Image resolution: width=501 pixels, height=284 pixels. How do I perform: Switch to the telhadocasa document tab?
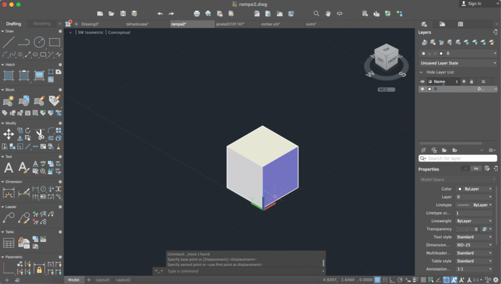click(x=137, y=24)
